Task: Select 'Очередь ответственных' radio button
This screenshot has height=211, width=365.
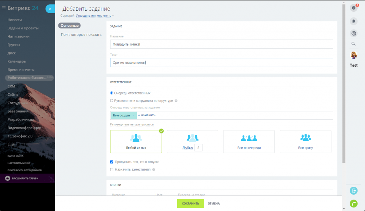Action: click(112, 93)
